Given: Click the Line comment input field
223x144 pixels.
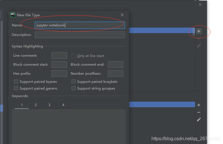Looking at the screenshot, I should pos(59,56).
